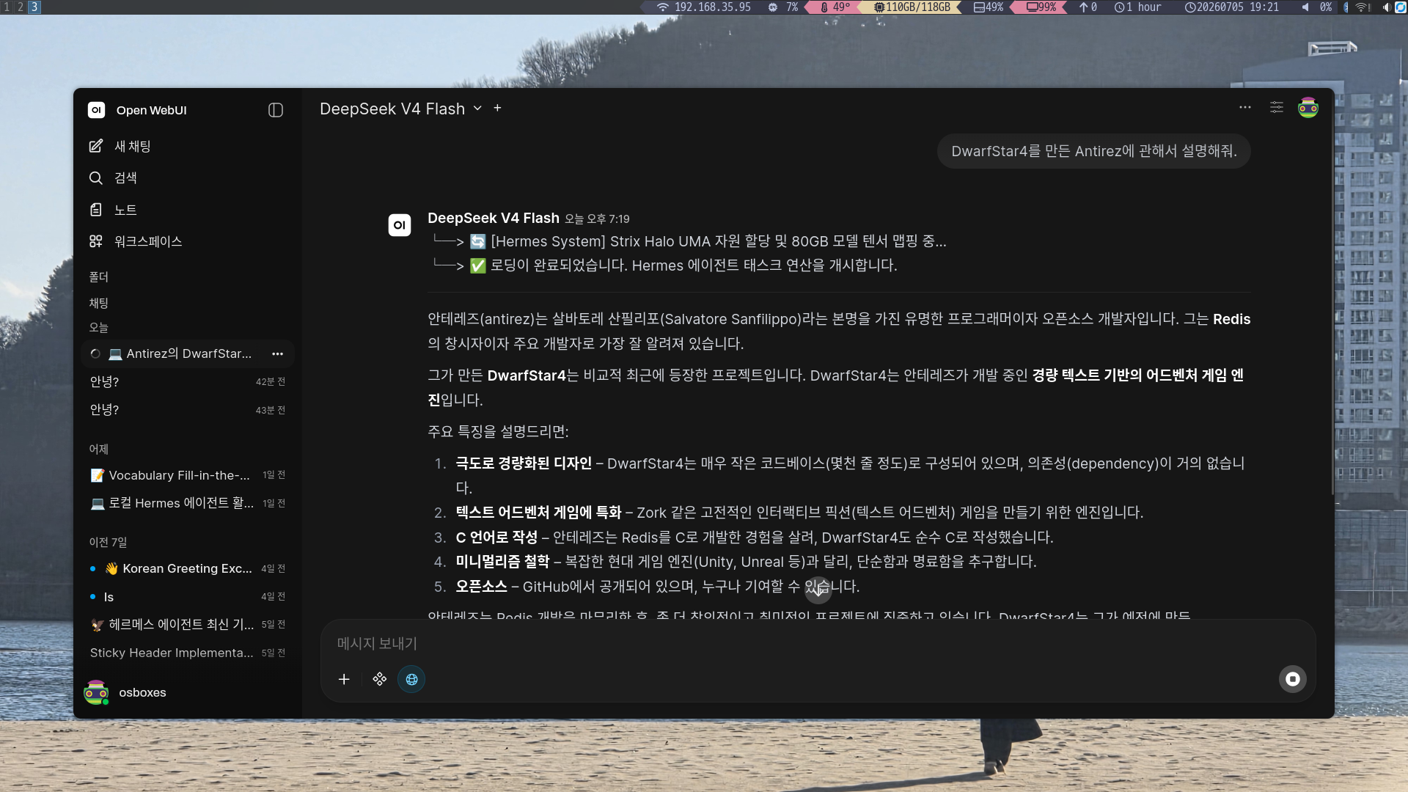Jump to bottom with the down arrow button
This screenshot has height=792, width=1408.
pyautogui.click(x=818, y=590)
